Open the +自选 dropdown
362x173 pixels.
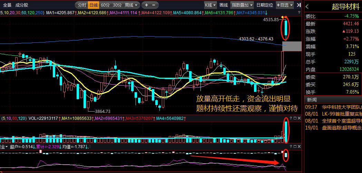pyautogui.click(x=285, y=5)
